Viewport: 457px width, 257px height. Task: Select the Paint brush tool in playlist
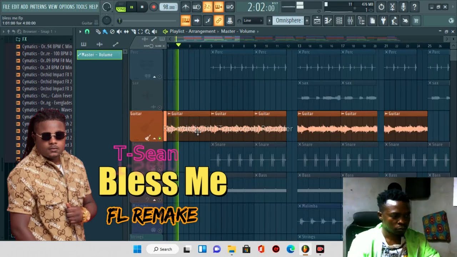(x=105, y=32)
